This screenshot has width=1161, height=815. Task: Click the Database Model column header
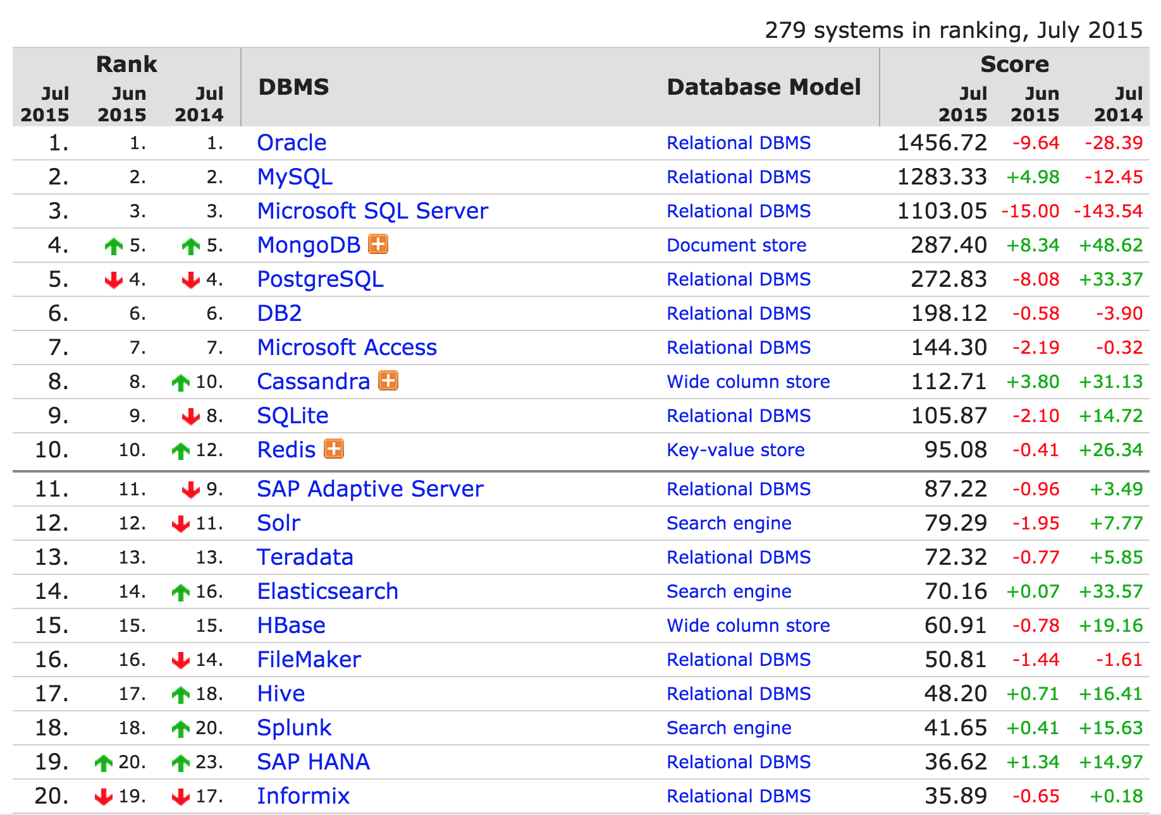click(764, 87)
